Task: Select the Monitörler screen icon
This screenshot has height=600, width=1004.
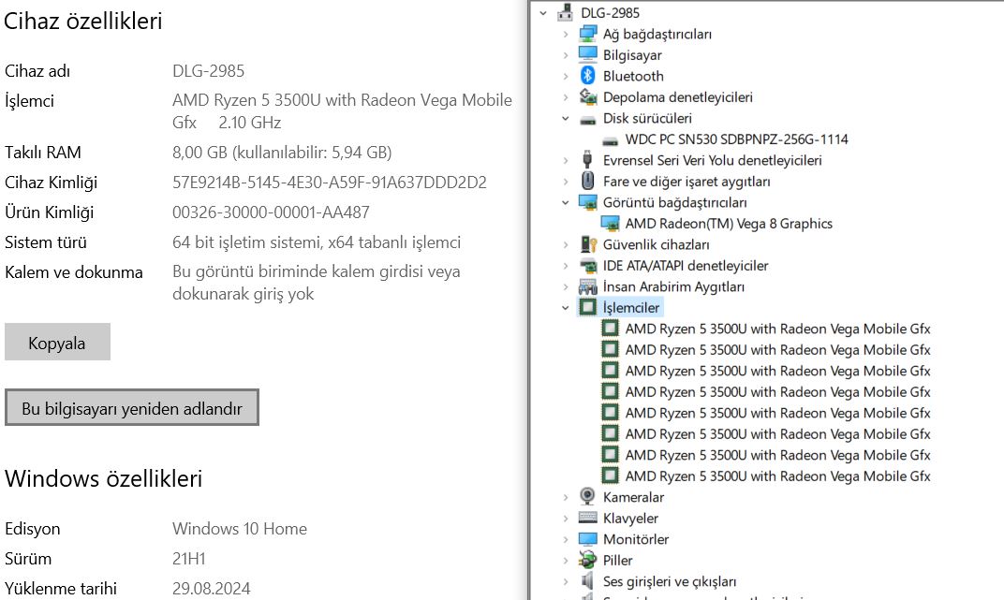Action: point(588,538)
